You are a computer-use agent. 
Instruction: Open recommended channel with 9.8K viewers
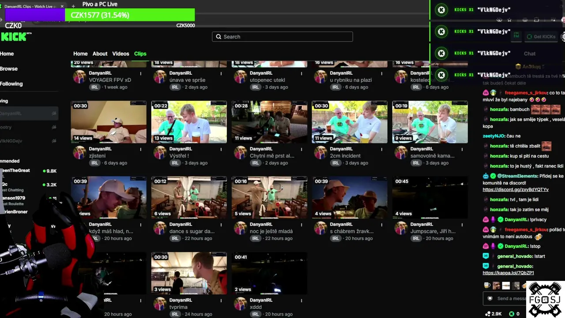28,171
